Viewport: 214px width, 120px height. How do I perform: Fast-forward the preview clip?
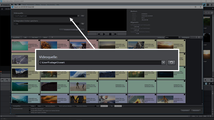coord(115,34)
